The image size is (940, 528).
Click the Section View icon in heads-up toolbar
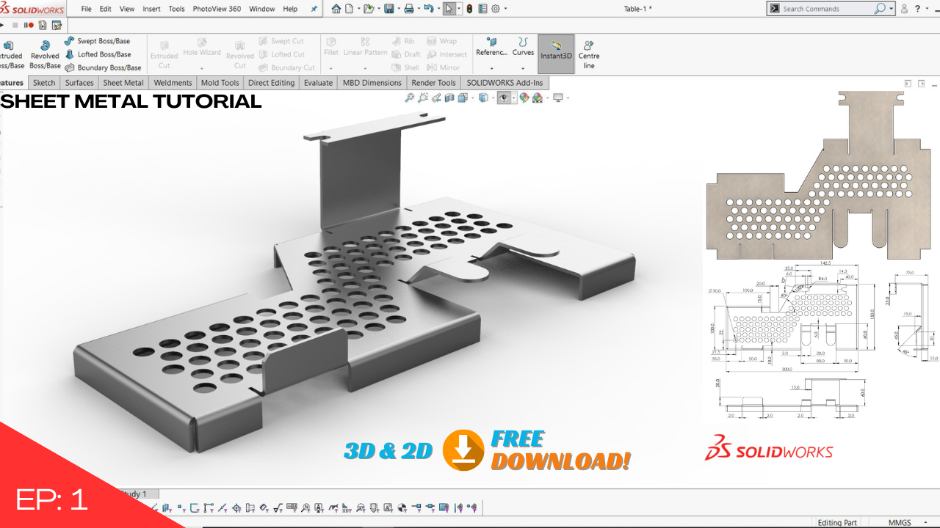[x=449, y=98]
